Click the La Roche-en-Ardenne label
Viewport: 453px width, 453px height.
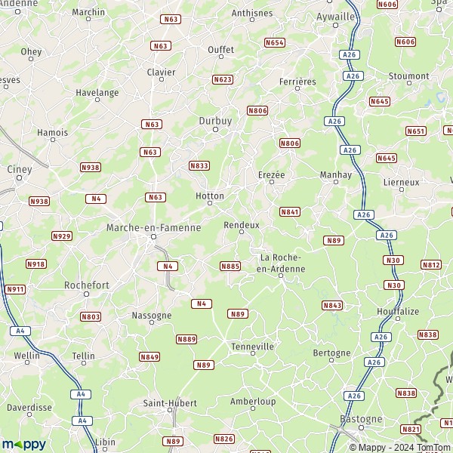[281, 263]
